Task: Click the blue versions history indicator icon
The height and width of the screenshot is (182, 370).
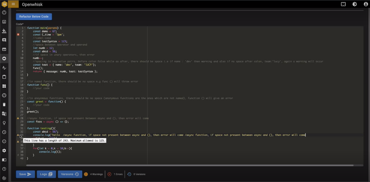Action: [129, 174]
